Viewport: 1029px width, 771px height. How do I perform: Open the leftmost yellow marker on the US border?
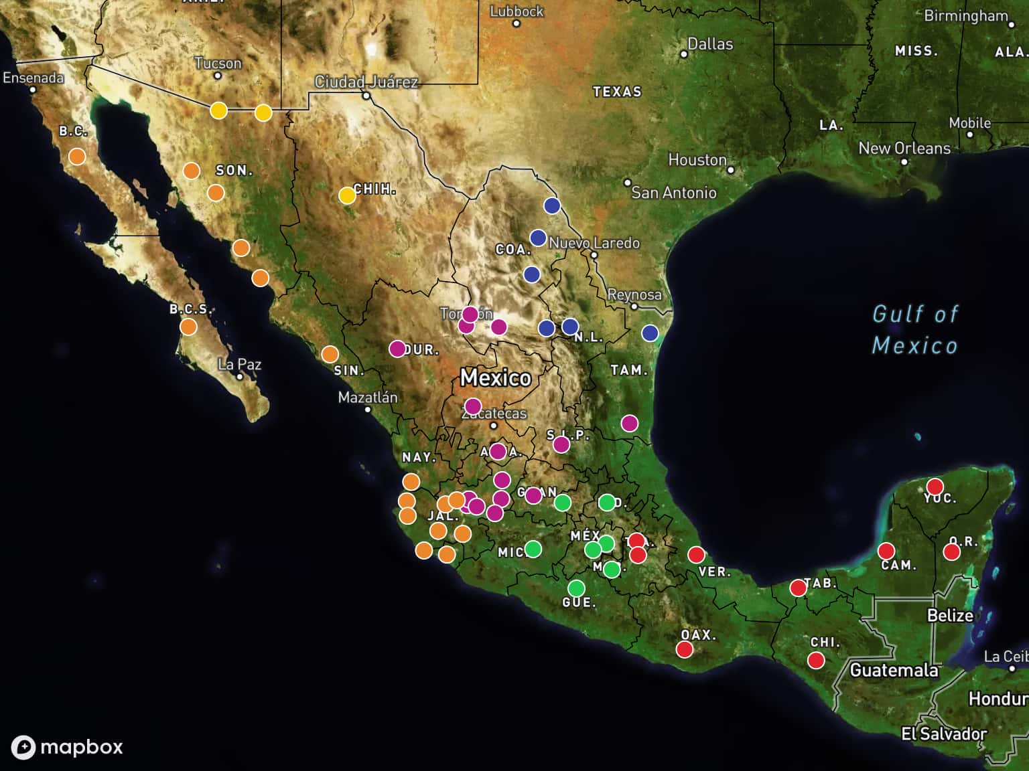click(218, 110)
